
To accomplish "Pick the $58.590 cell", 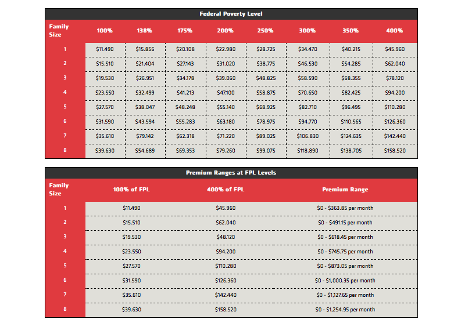I will (308, 78).
